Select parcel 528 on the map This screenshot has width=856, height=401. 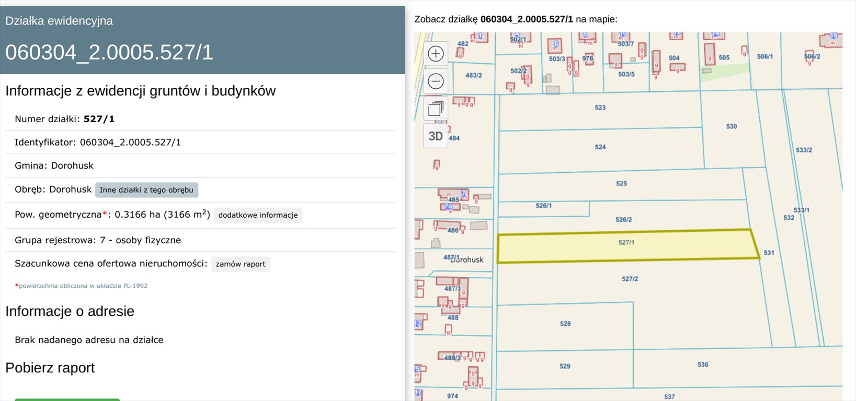point(565,326)
